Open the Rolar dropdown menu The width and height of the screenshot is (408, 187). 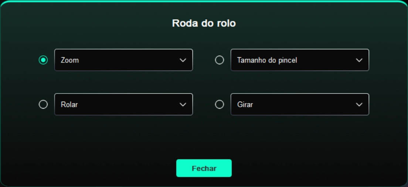point(123,104)
